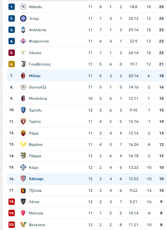Select the gold rank 6 position badge

pyautogui.click(x=12, y=64)
